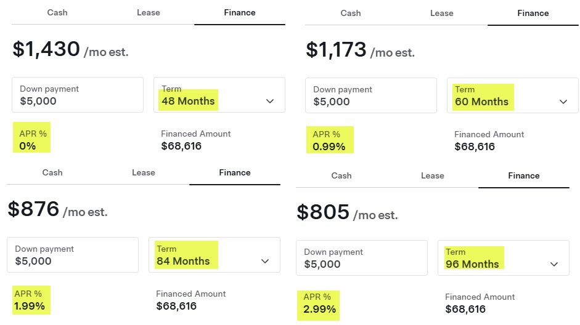Screen dimensions: 580x325
Task: Switch to Cash tab above $1,173 estimate
Action: pos(351,13)
